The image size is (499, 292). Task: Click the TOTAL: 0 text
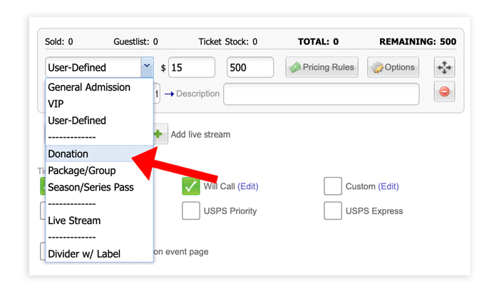click(318, 41)
